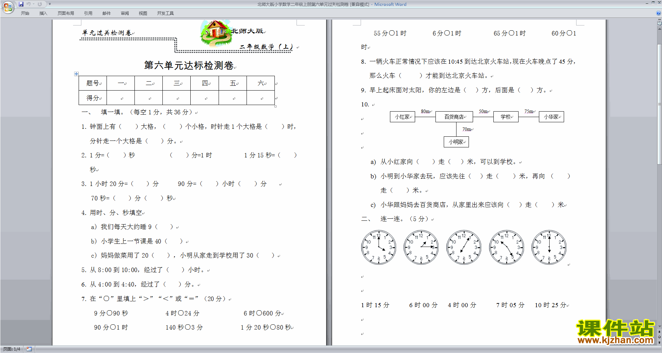Viewport: 662px width, 353px height.
Task: Click the Select Browse Object round button
Action: point(659,337)
